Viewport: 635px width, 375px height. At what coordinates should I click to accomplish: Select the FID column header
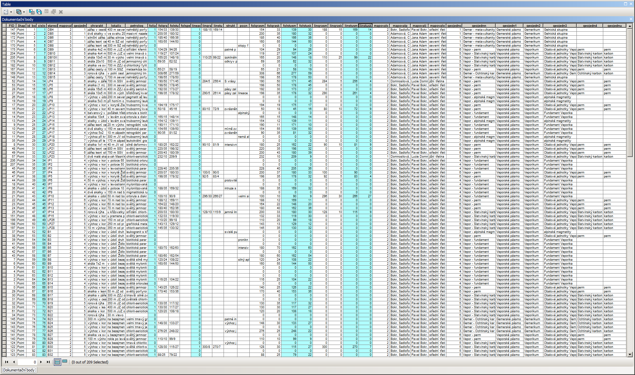(12, 25)
